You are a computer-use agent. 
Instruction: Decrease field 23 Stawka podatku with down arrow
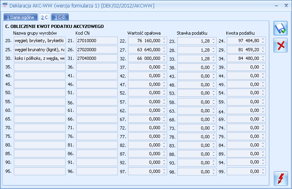tap(213, 43)
